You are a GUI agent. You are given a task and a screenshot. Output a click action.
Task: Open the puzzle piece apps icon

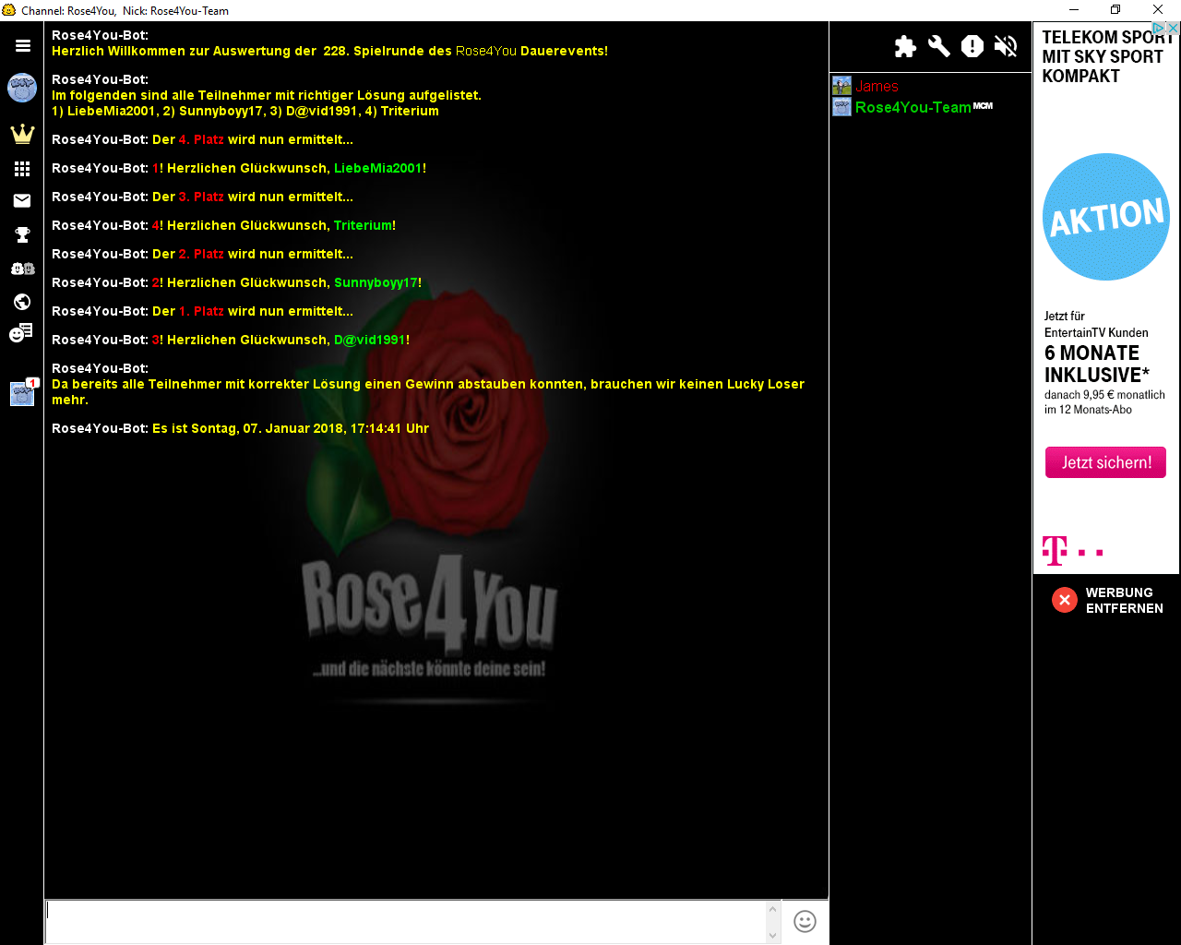click(905, 46)
